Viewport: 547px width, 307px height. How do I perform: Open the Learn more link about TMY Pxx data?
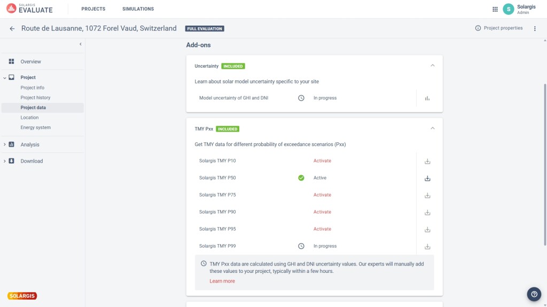[222, 281]
